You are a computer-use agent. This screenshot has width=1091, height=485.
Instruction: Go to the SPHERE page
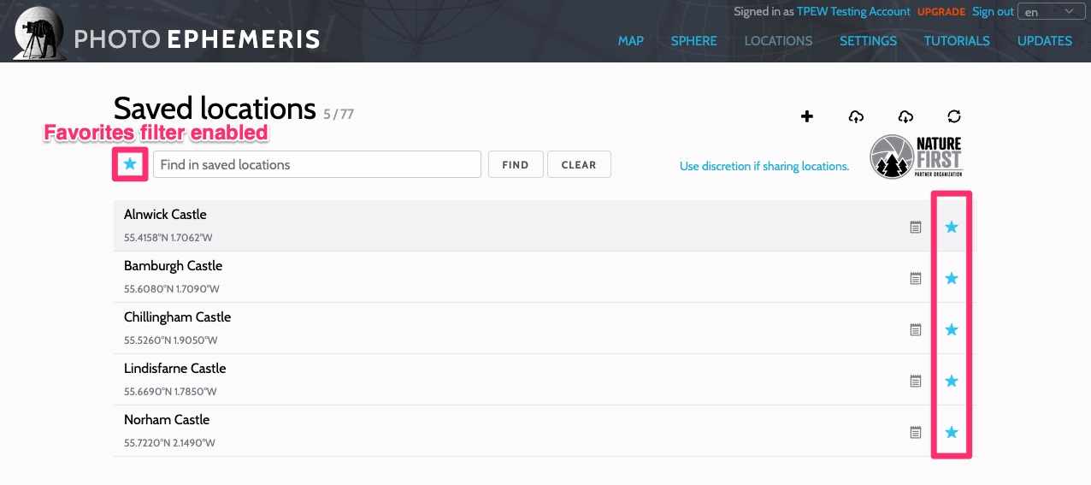[x=693, y=40]
